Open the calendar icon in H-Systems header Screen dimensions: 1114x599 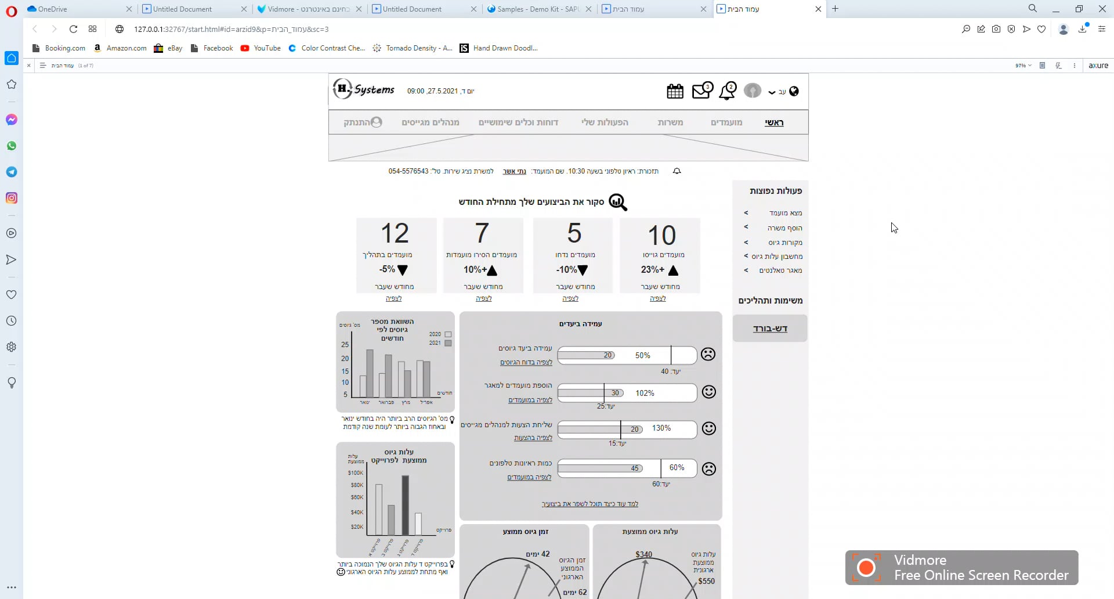click(x=675, y=91)
